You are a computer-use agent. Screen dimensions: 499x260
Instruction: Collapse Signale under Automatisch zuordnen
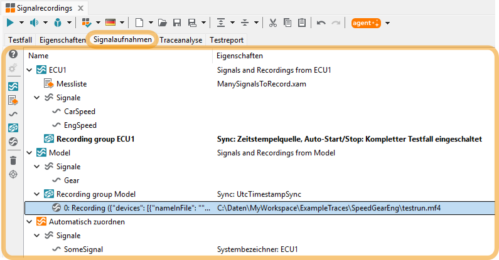tap(37, 236)
